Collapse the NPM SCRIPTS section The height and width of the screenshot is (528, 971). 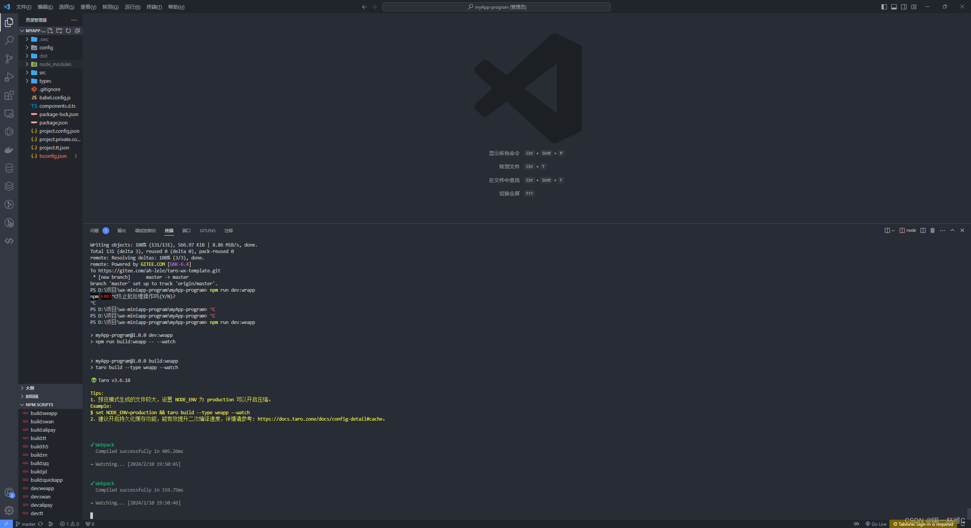[x=39, y=405]
